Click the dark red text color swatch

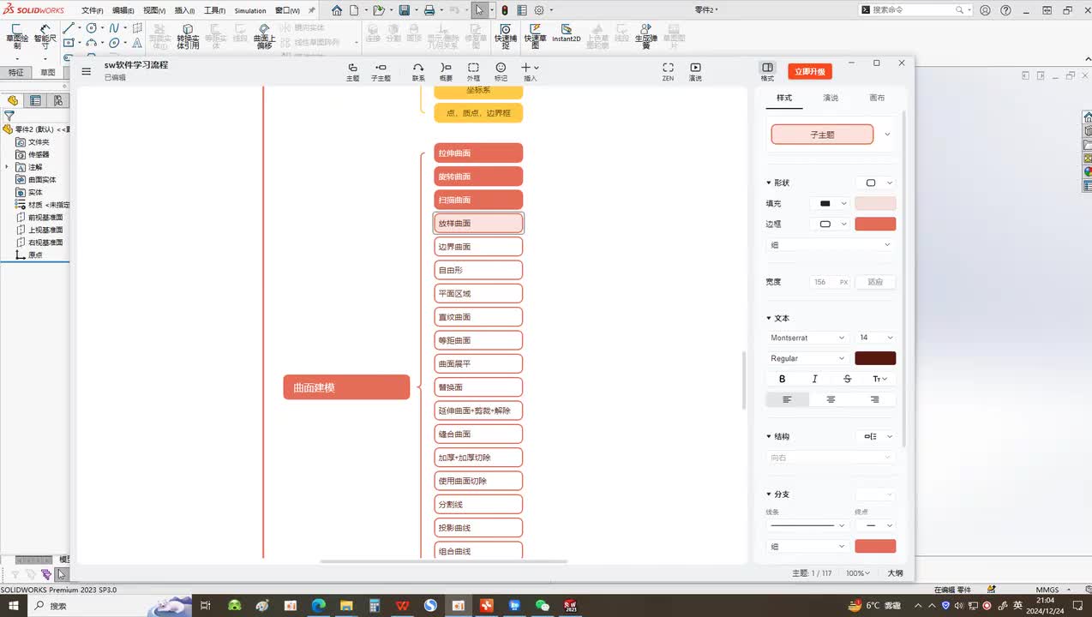[x=875, y=358]
